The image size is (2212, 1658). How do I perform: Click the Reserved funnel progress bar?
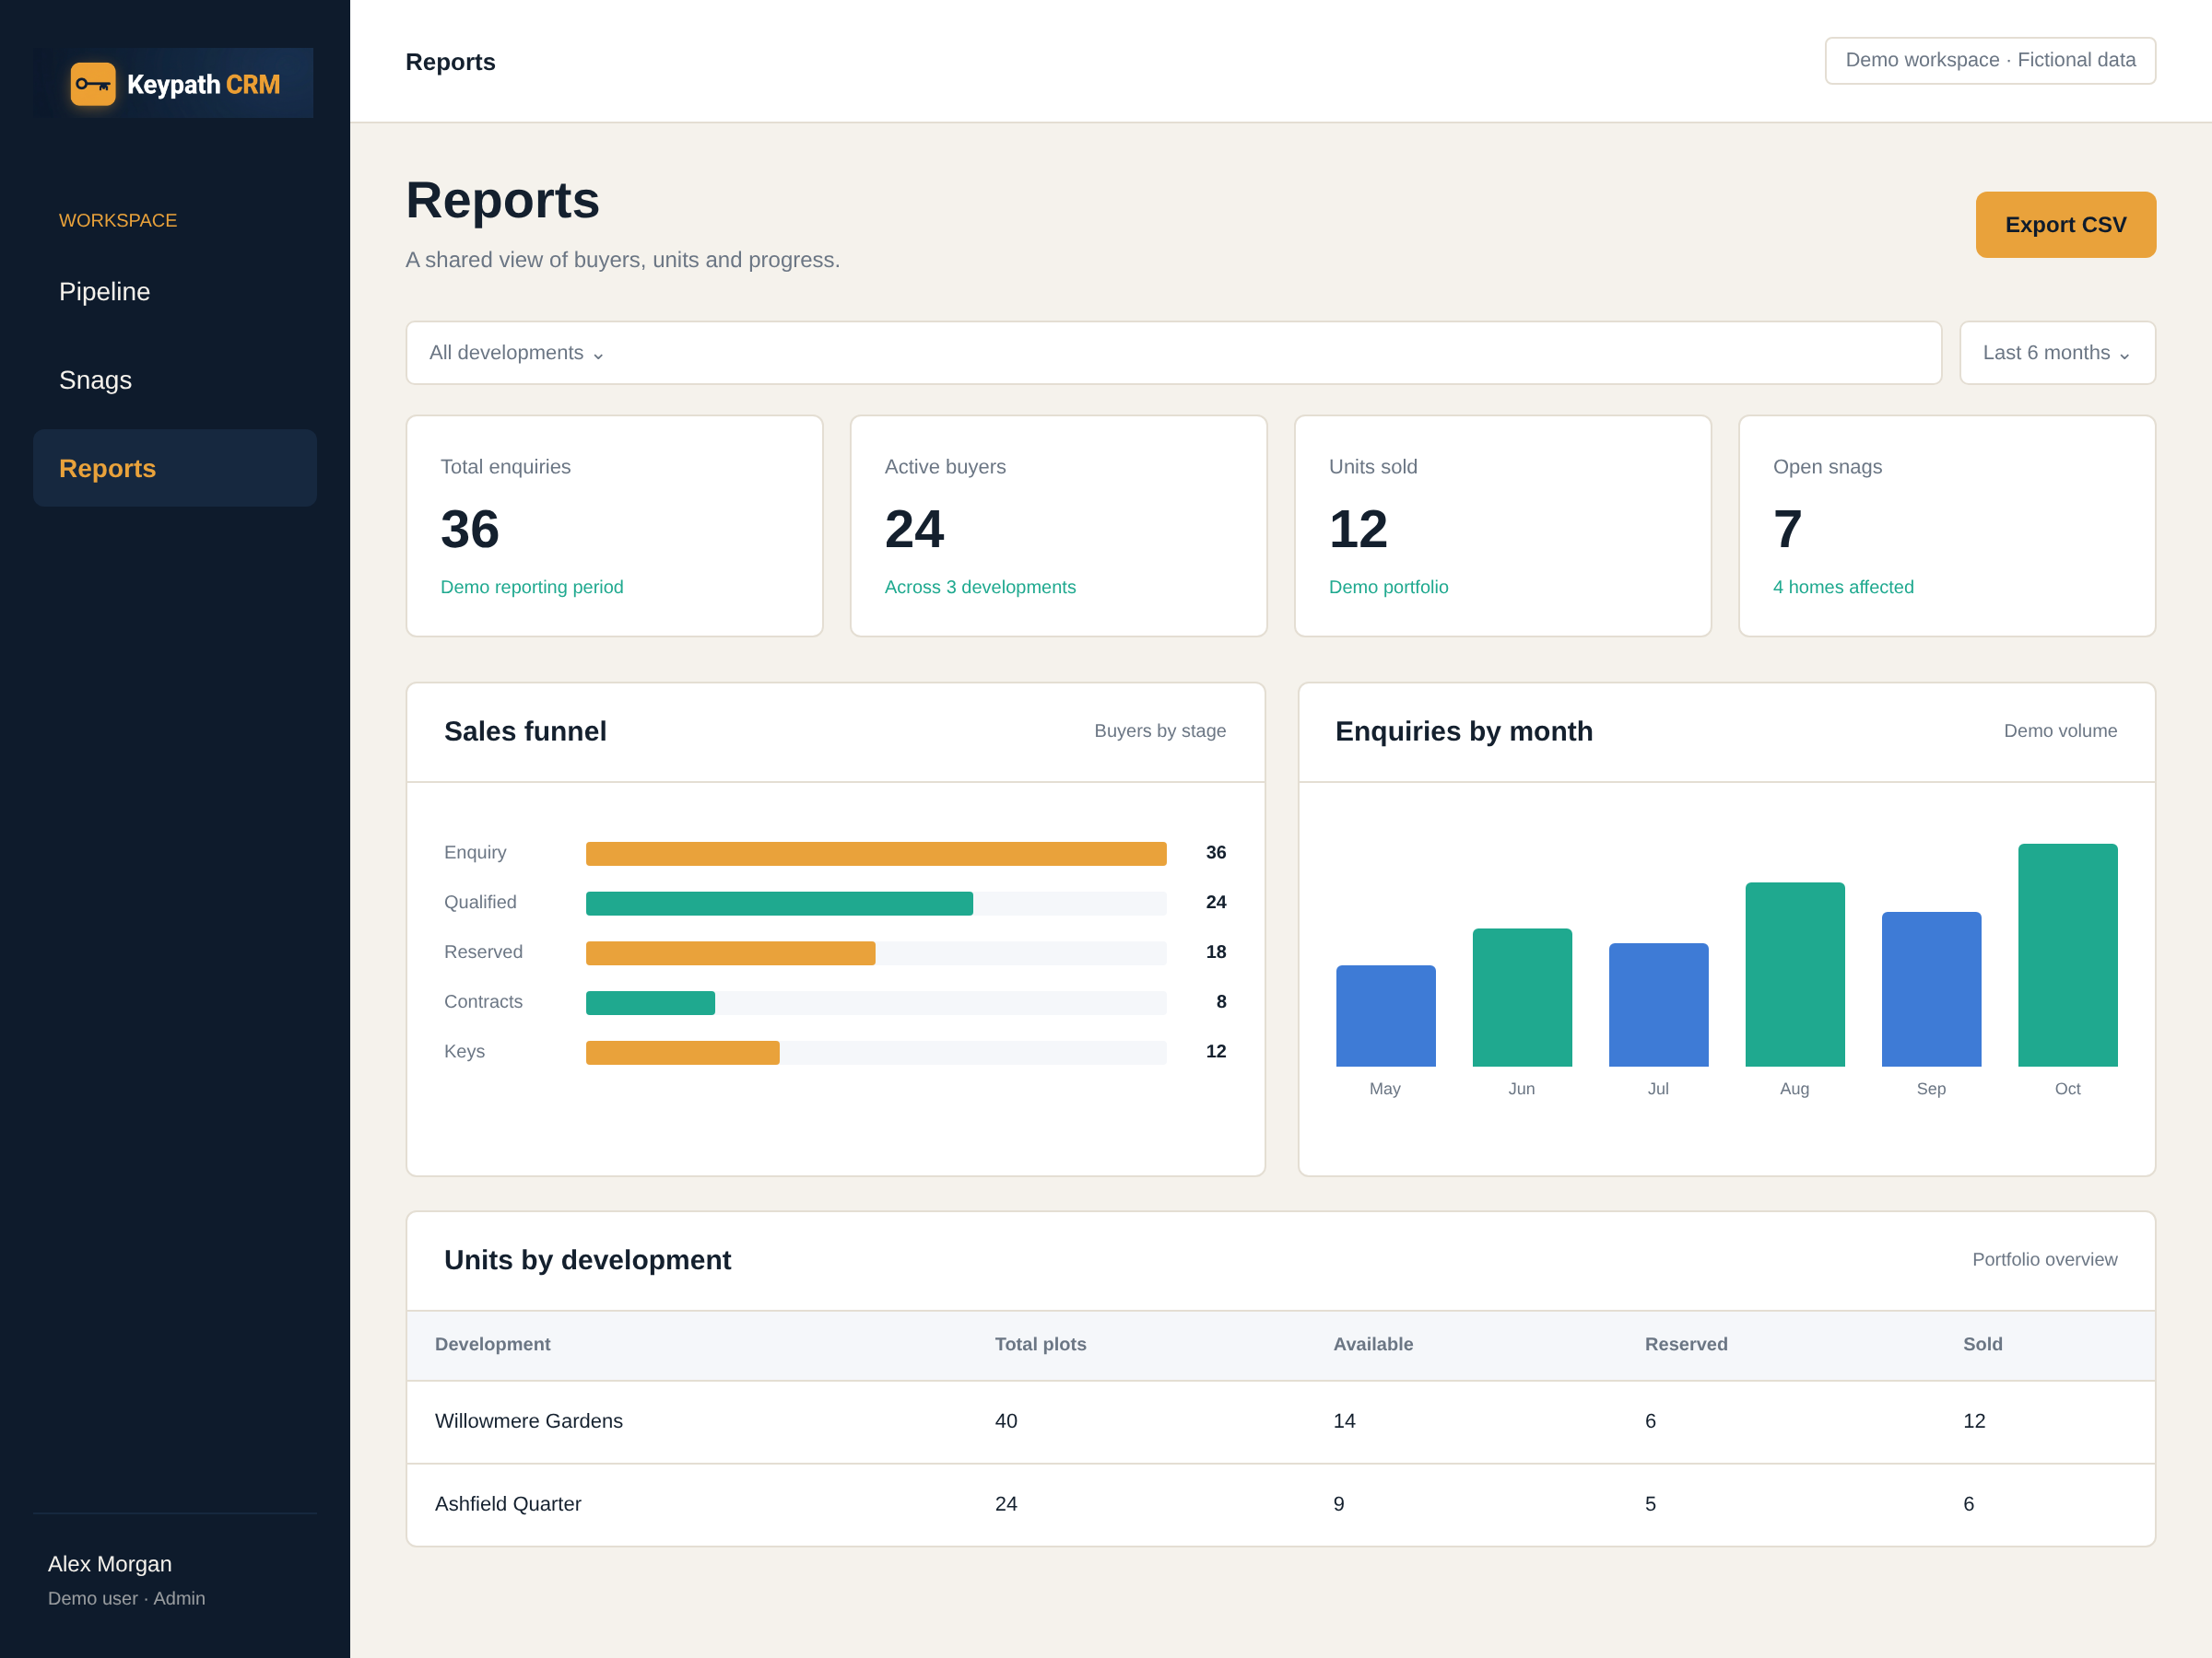[x=875, y=953]
